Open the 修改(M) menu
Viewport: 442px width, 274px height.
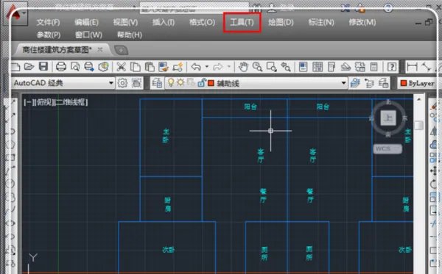pos(362,22)
